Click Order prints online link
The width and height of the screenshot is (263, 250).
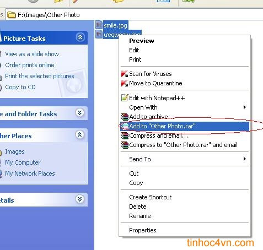click(x=30, y=65)
